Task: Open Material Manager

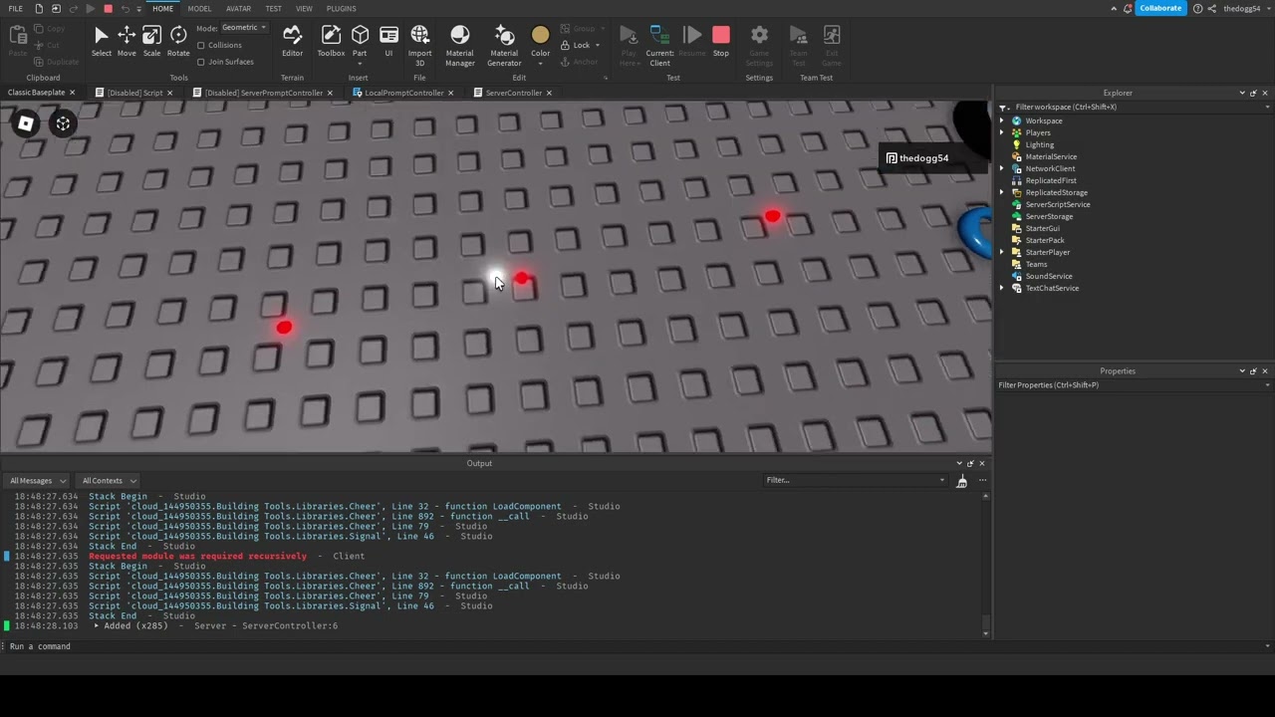Action: tap(459, 45)
